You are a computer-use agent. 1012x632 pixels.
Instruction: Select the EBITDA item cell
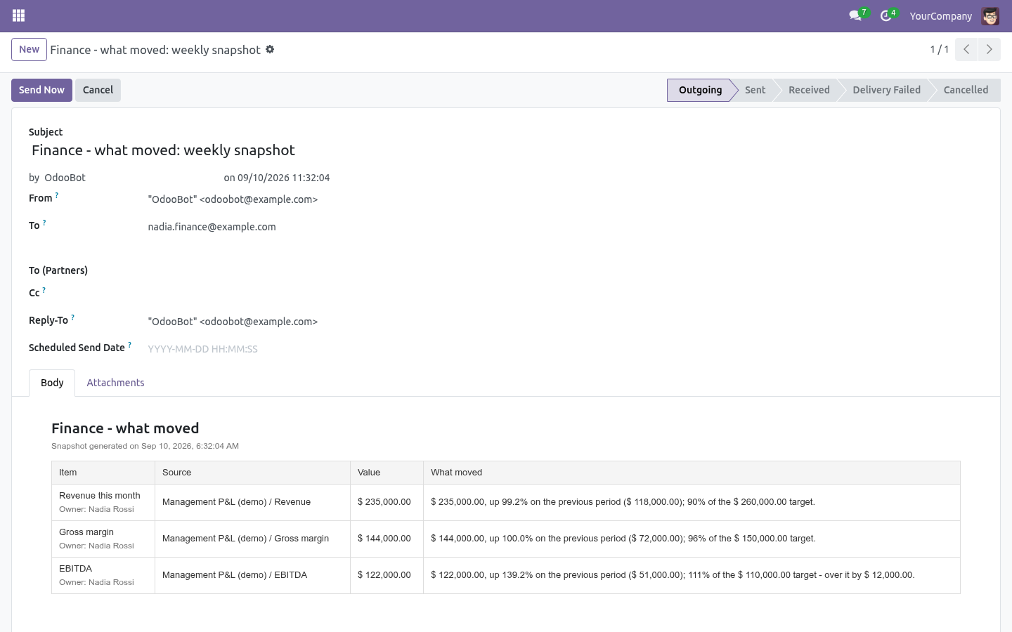(103, 575)
